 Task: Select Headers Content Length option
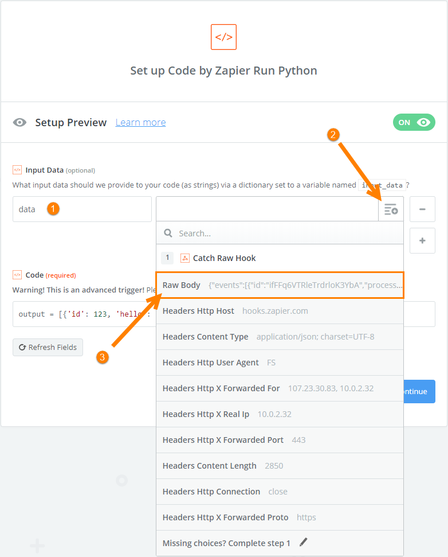[280, 466]
